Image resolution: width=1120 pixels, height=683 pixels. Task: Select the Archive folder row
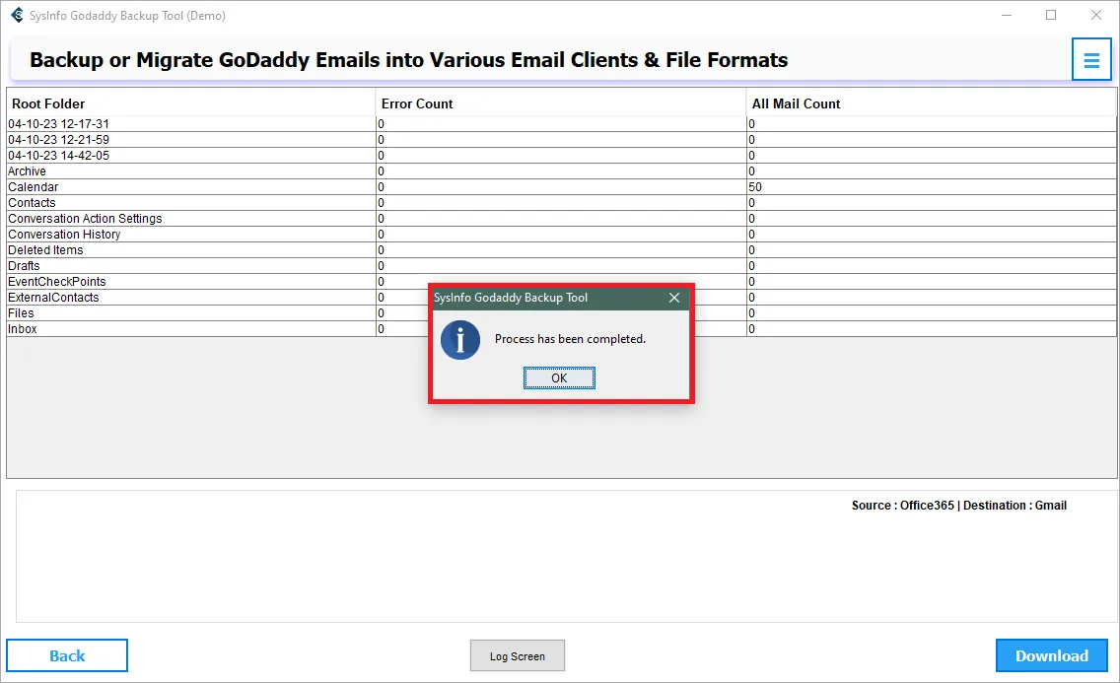(561, 171)
